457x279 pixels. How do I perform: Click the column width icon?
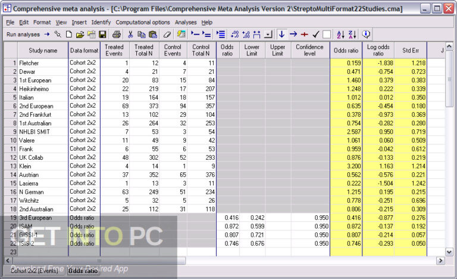pos(257,35)
